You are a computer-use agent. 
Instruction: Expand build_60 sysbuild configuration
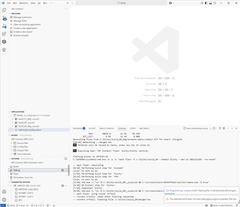click(13, 122)
